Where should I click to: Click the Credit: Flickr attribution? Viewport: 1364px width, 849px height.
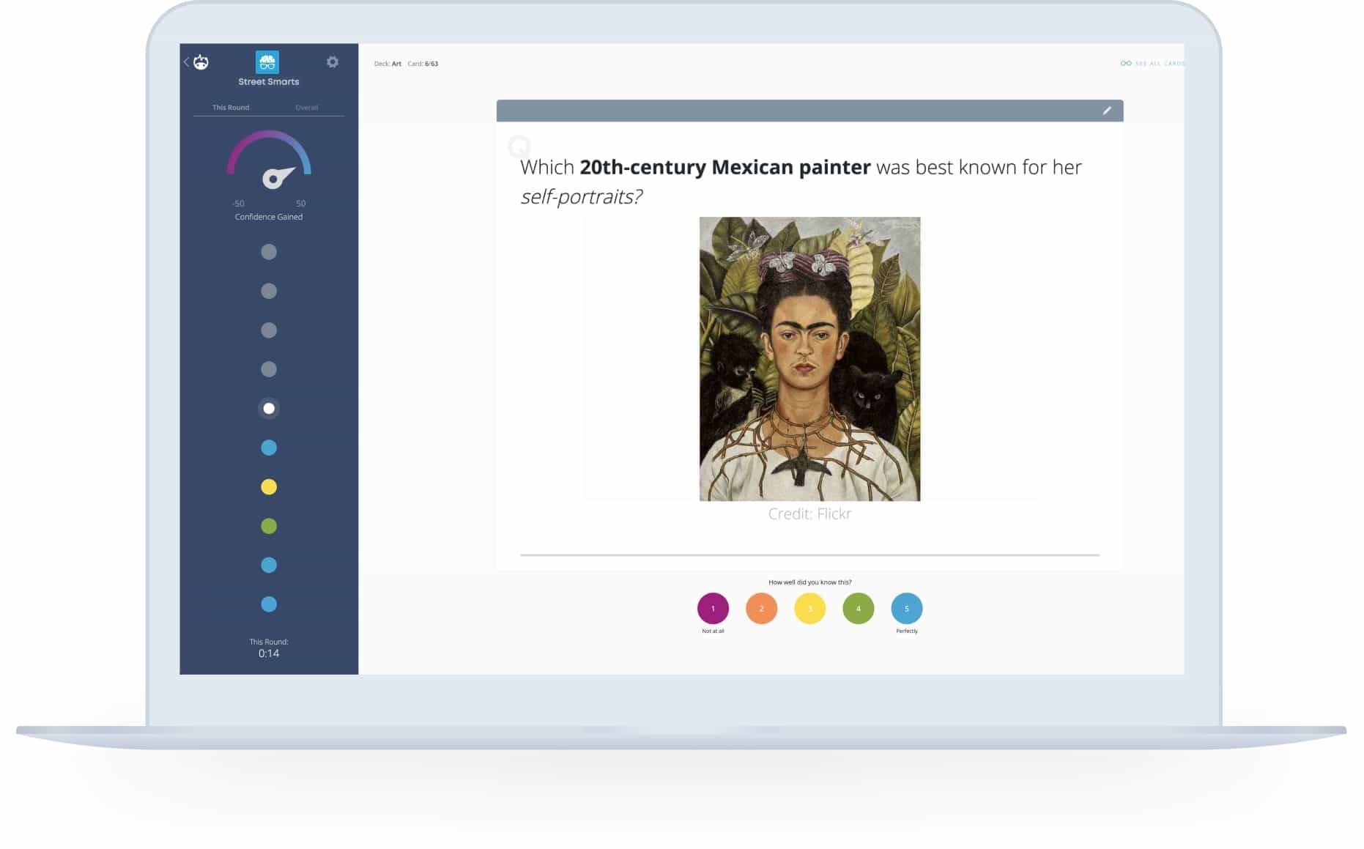pos(809,514)
